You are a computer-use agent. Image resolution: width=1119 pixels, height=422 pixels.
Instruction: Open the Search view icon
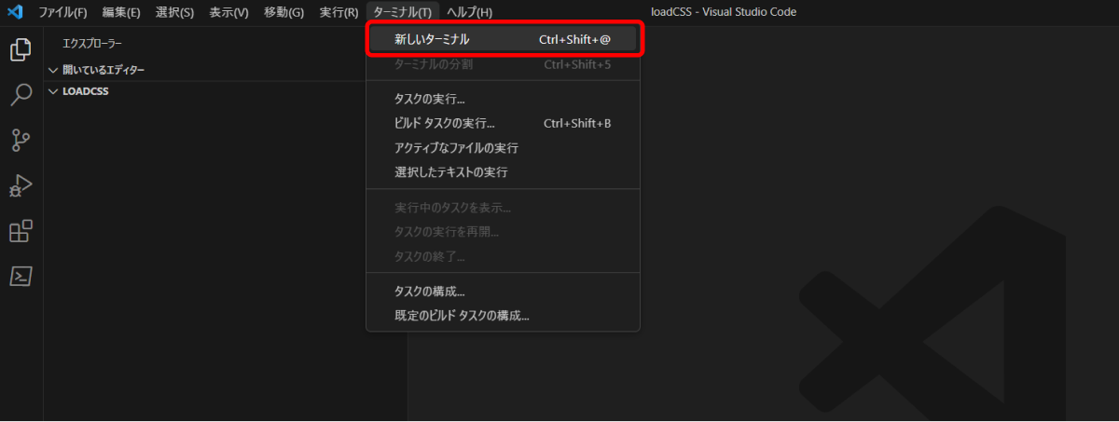pos(21,95)
